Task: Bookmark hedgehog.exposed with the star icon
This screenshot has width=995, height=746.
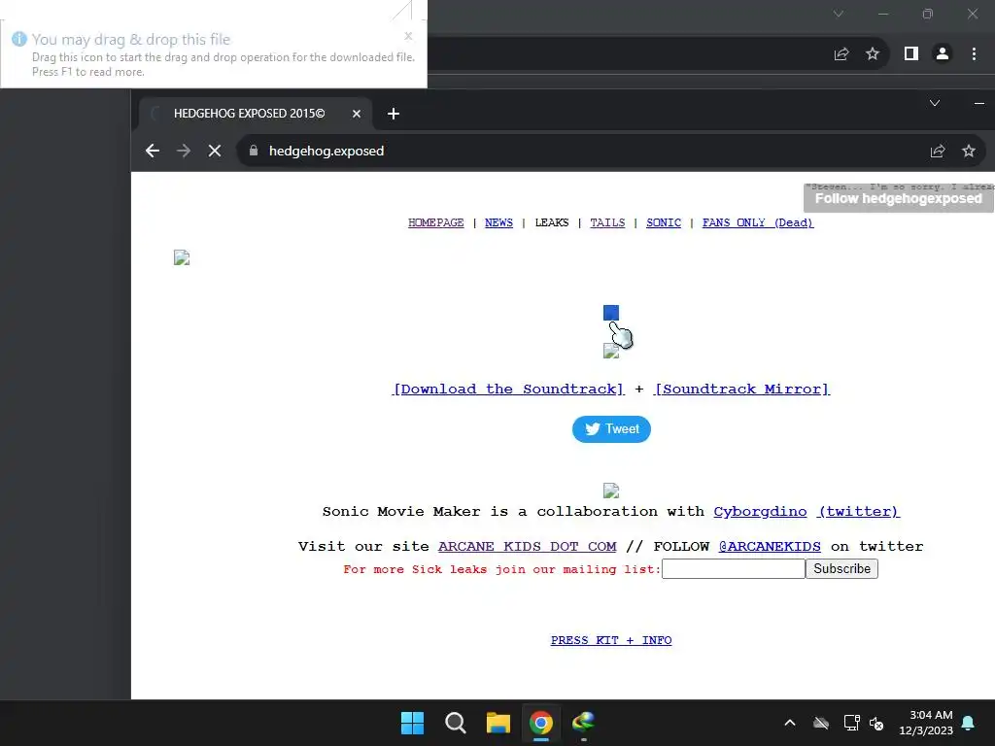Action: 969,151
